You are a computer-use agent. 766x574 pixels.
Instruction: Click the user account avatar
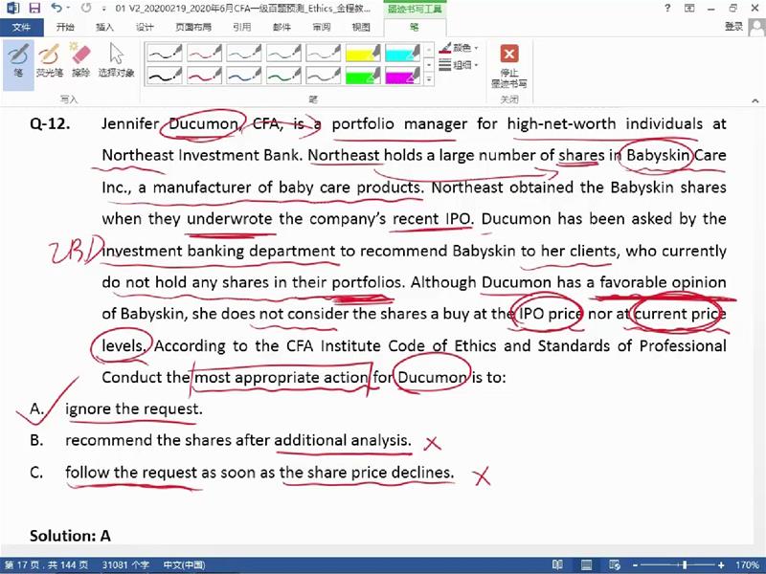pos(756,27)
